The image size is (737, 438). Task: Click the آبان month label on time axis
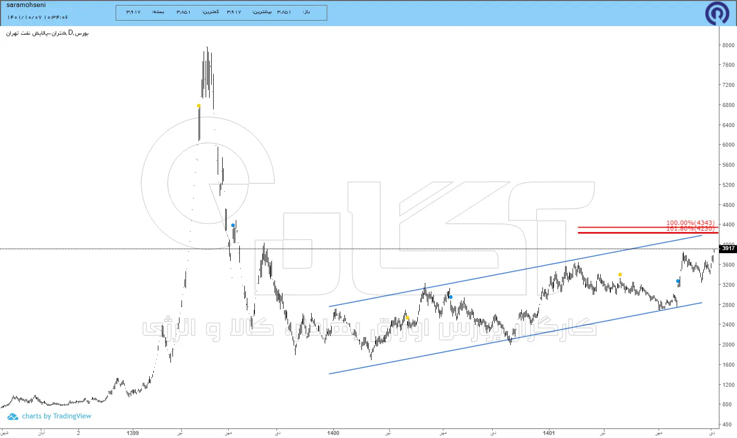(x=41, y=433)
